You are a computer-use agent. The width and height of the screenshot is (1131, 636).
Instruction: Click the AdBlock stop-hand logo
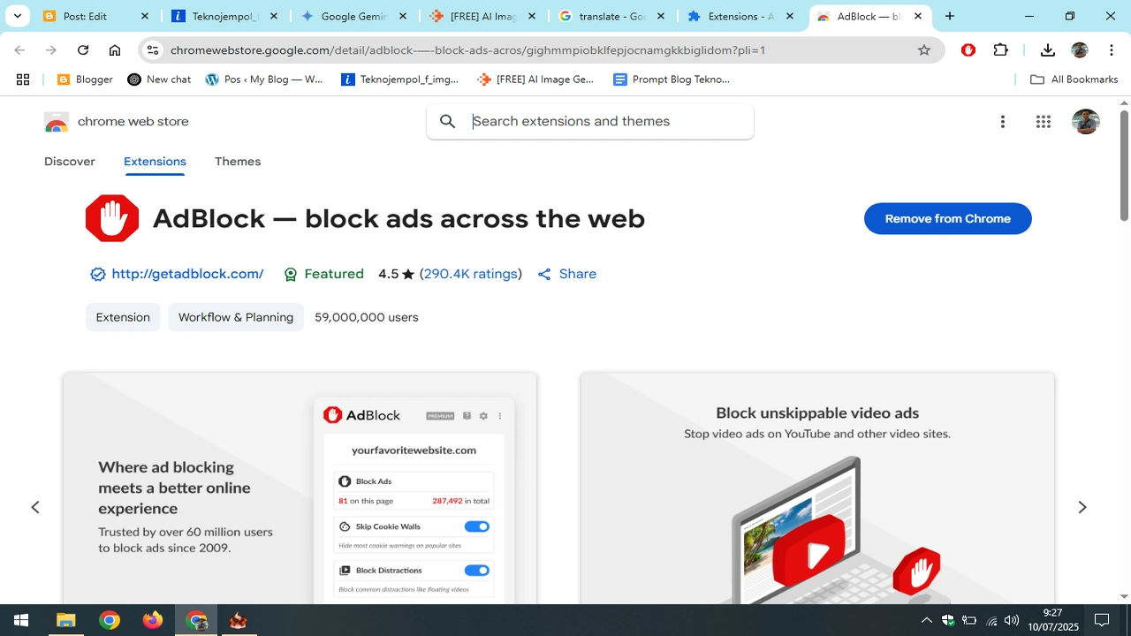point(112,218)
